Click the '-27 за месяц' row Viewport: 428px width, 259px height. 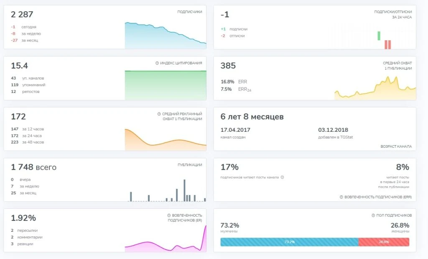[x=25, y=41]
